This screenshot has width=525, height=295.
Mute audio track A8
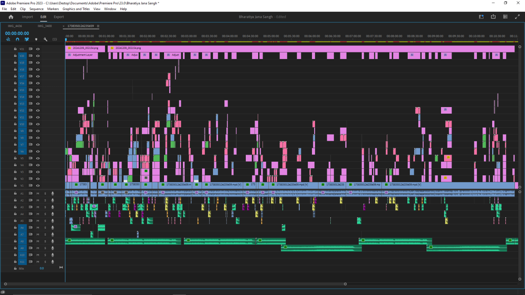(x=38, y=241)
